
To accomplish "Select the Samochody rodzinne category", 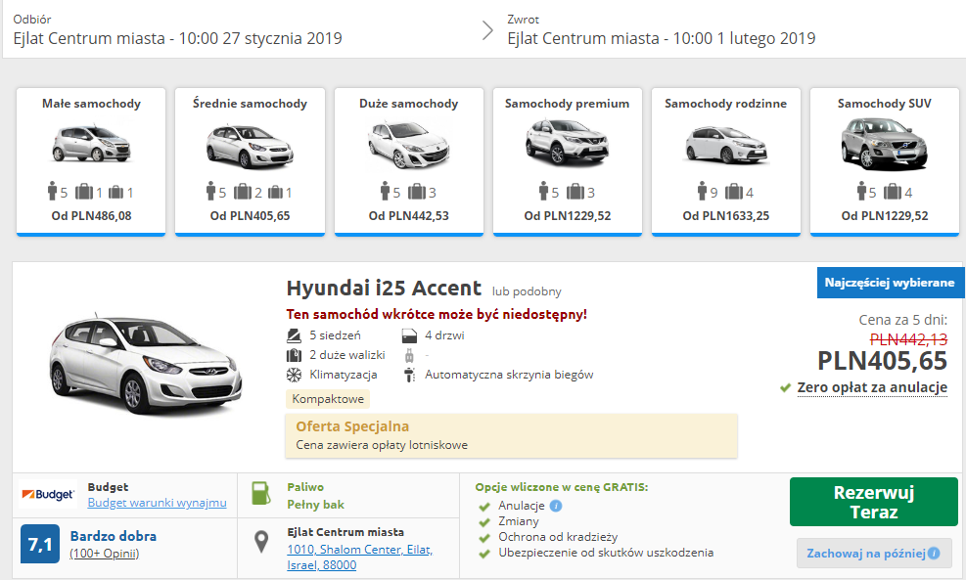I will point(726,162).
